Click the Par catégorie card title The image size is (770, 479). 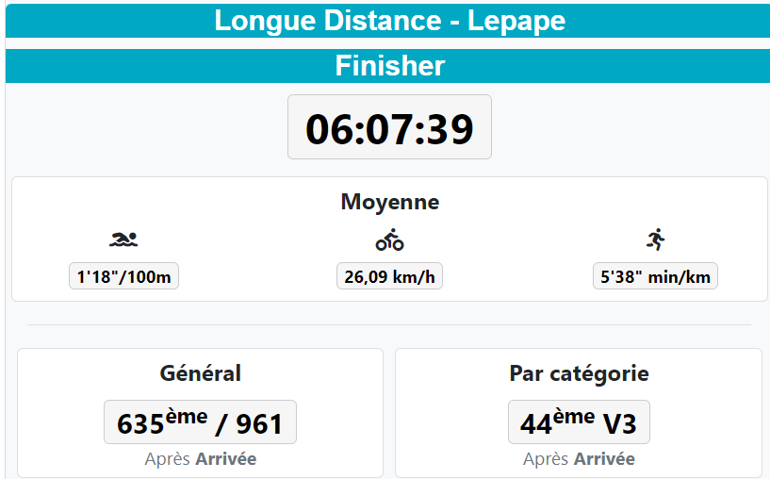(x=579, y=373)
